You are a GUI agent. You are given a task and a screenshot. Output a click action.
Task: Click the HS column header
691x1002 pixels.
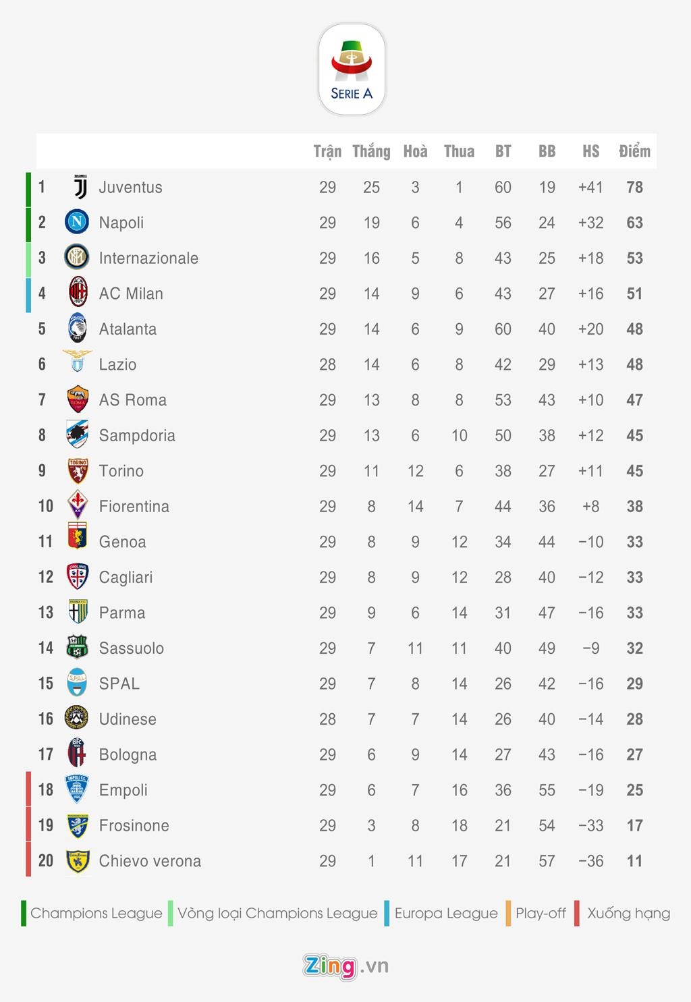(x=590, y=151)
